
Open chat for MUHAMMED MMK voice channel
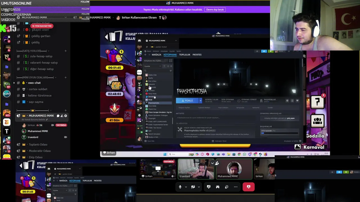click(58, 116)
